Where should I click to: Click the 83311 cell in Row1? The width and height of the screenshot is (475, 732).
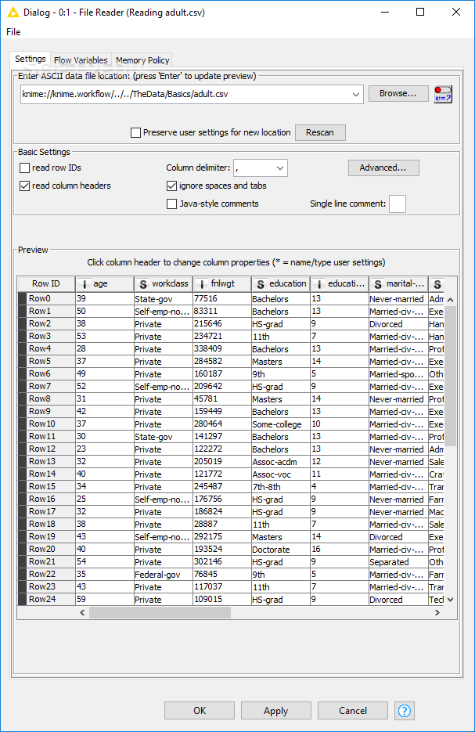pyautogui.click(x=222, y=312)
